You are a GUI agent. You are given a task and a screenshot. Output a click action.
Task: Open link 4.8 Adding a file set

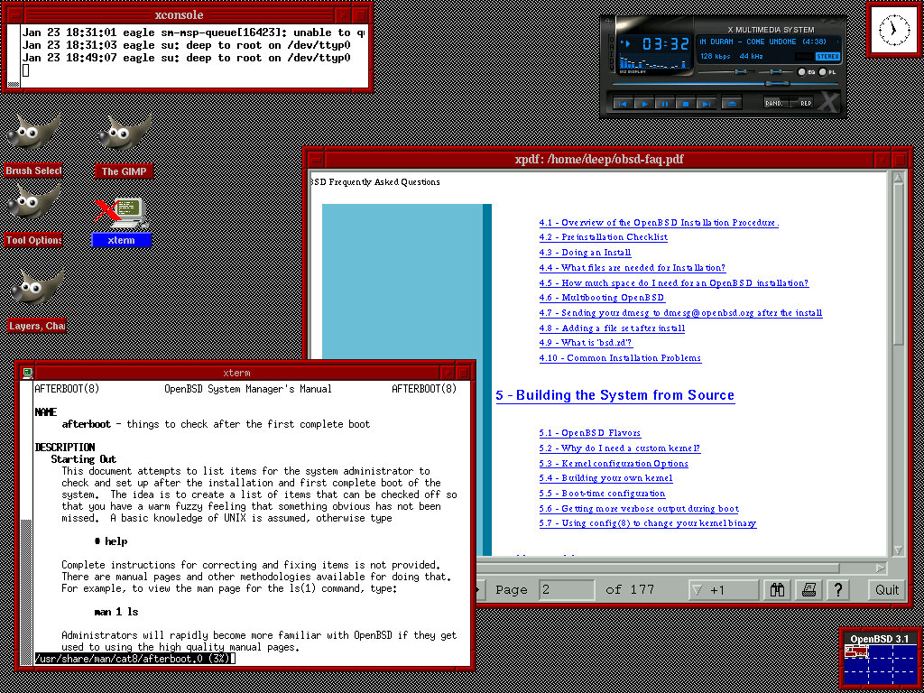[x=612, y=328]
